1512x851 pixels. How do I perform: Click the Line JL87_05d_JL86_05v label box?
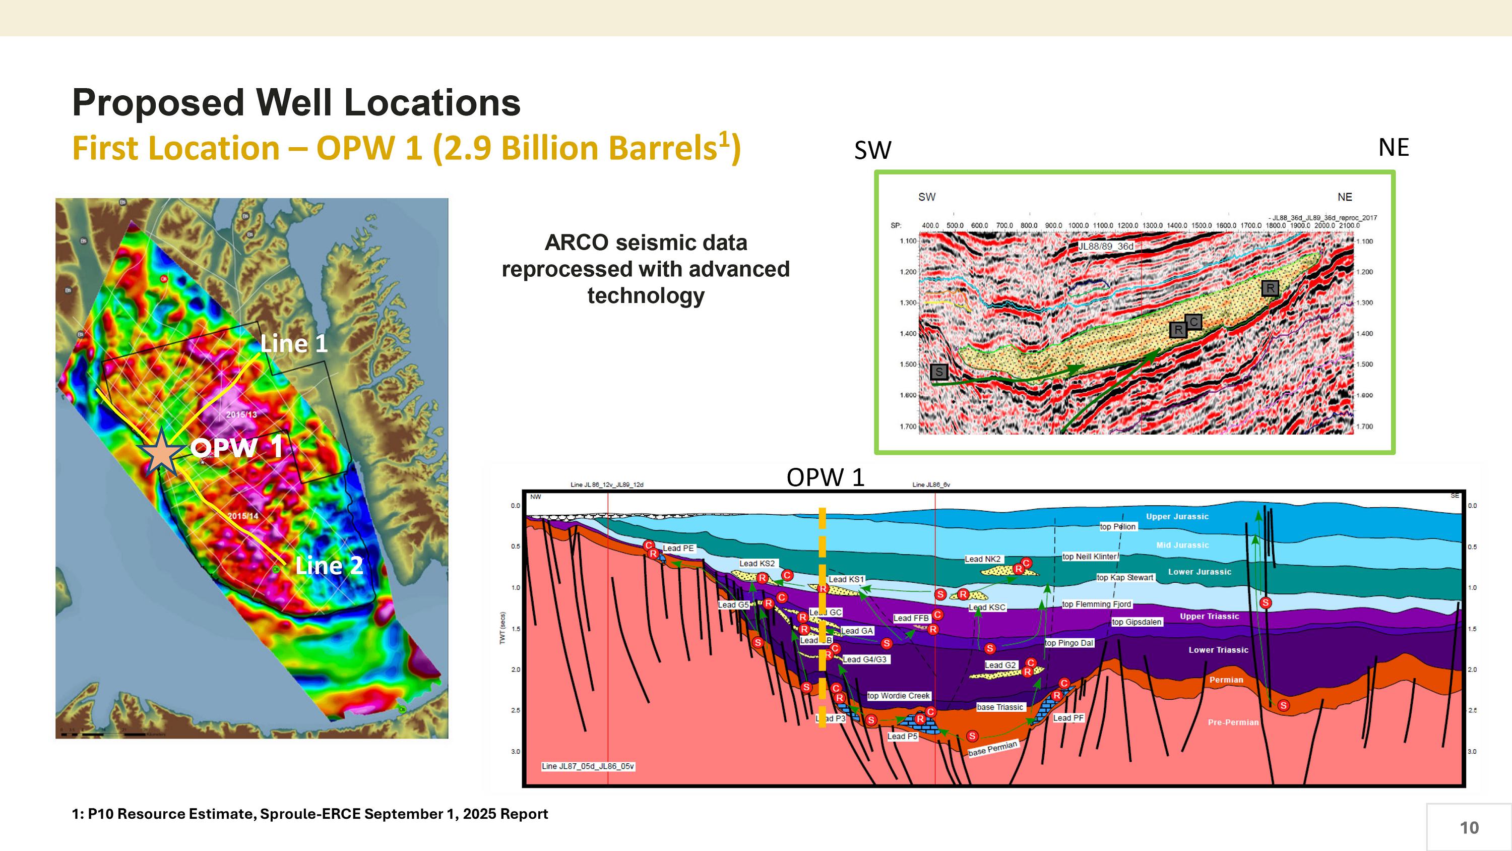(588, 766)
